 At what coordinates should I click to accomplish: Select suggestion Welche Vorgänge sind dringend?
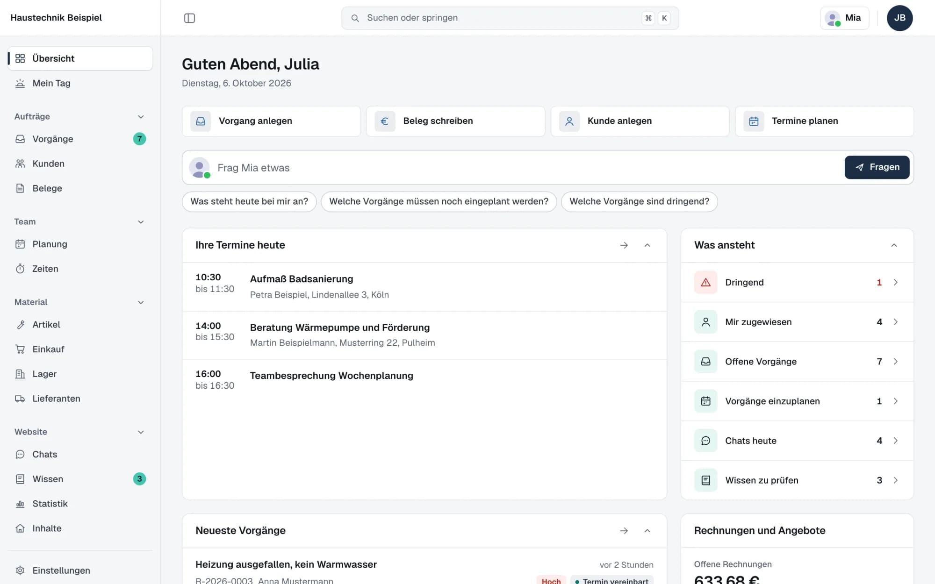(x=639, y=201)
